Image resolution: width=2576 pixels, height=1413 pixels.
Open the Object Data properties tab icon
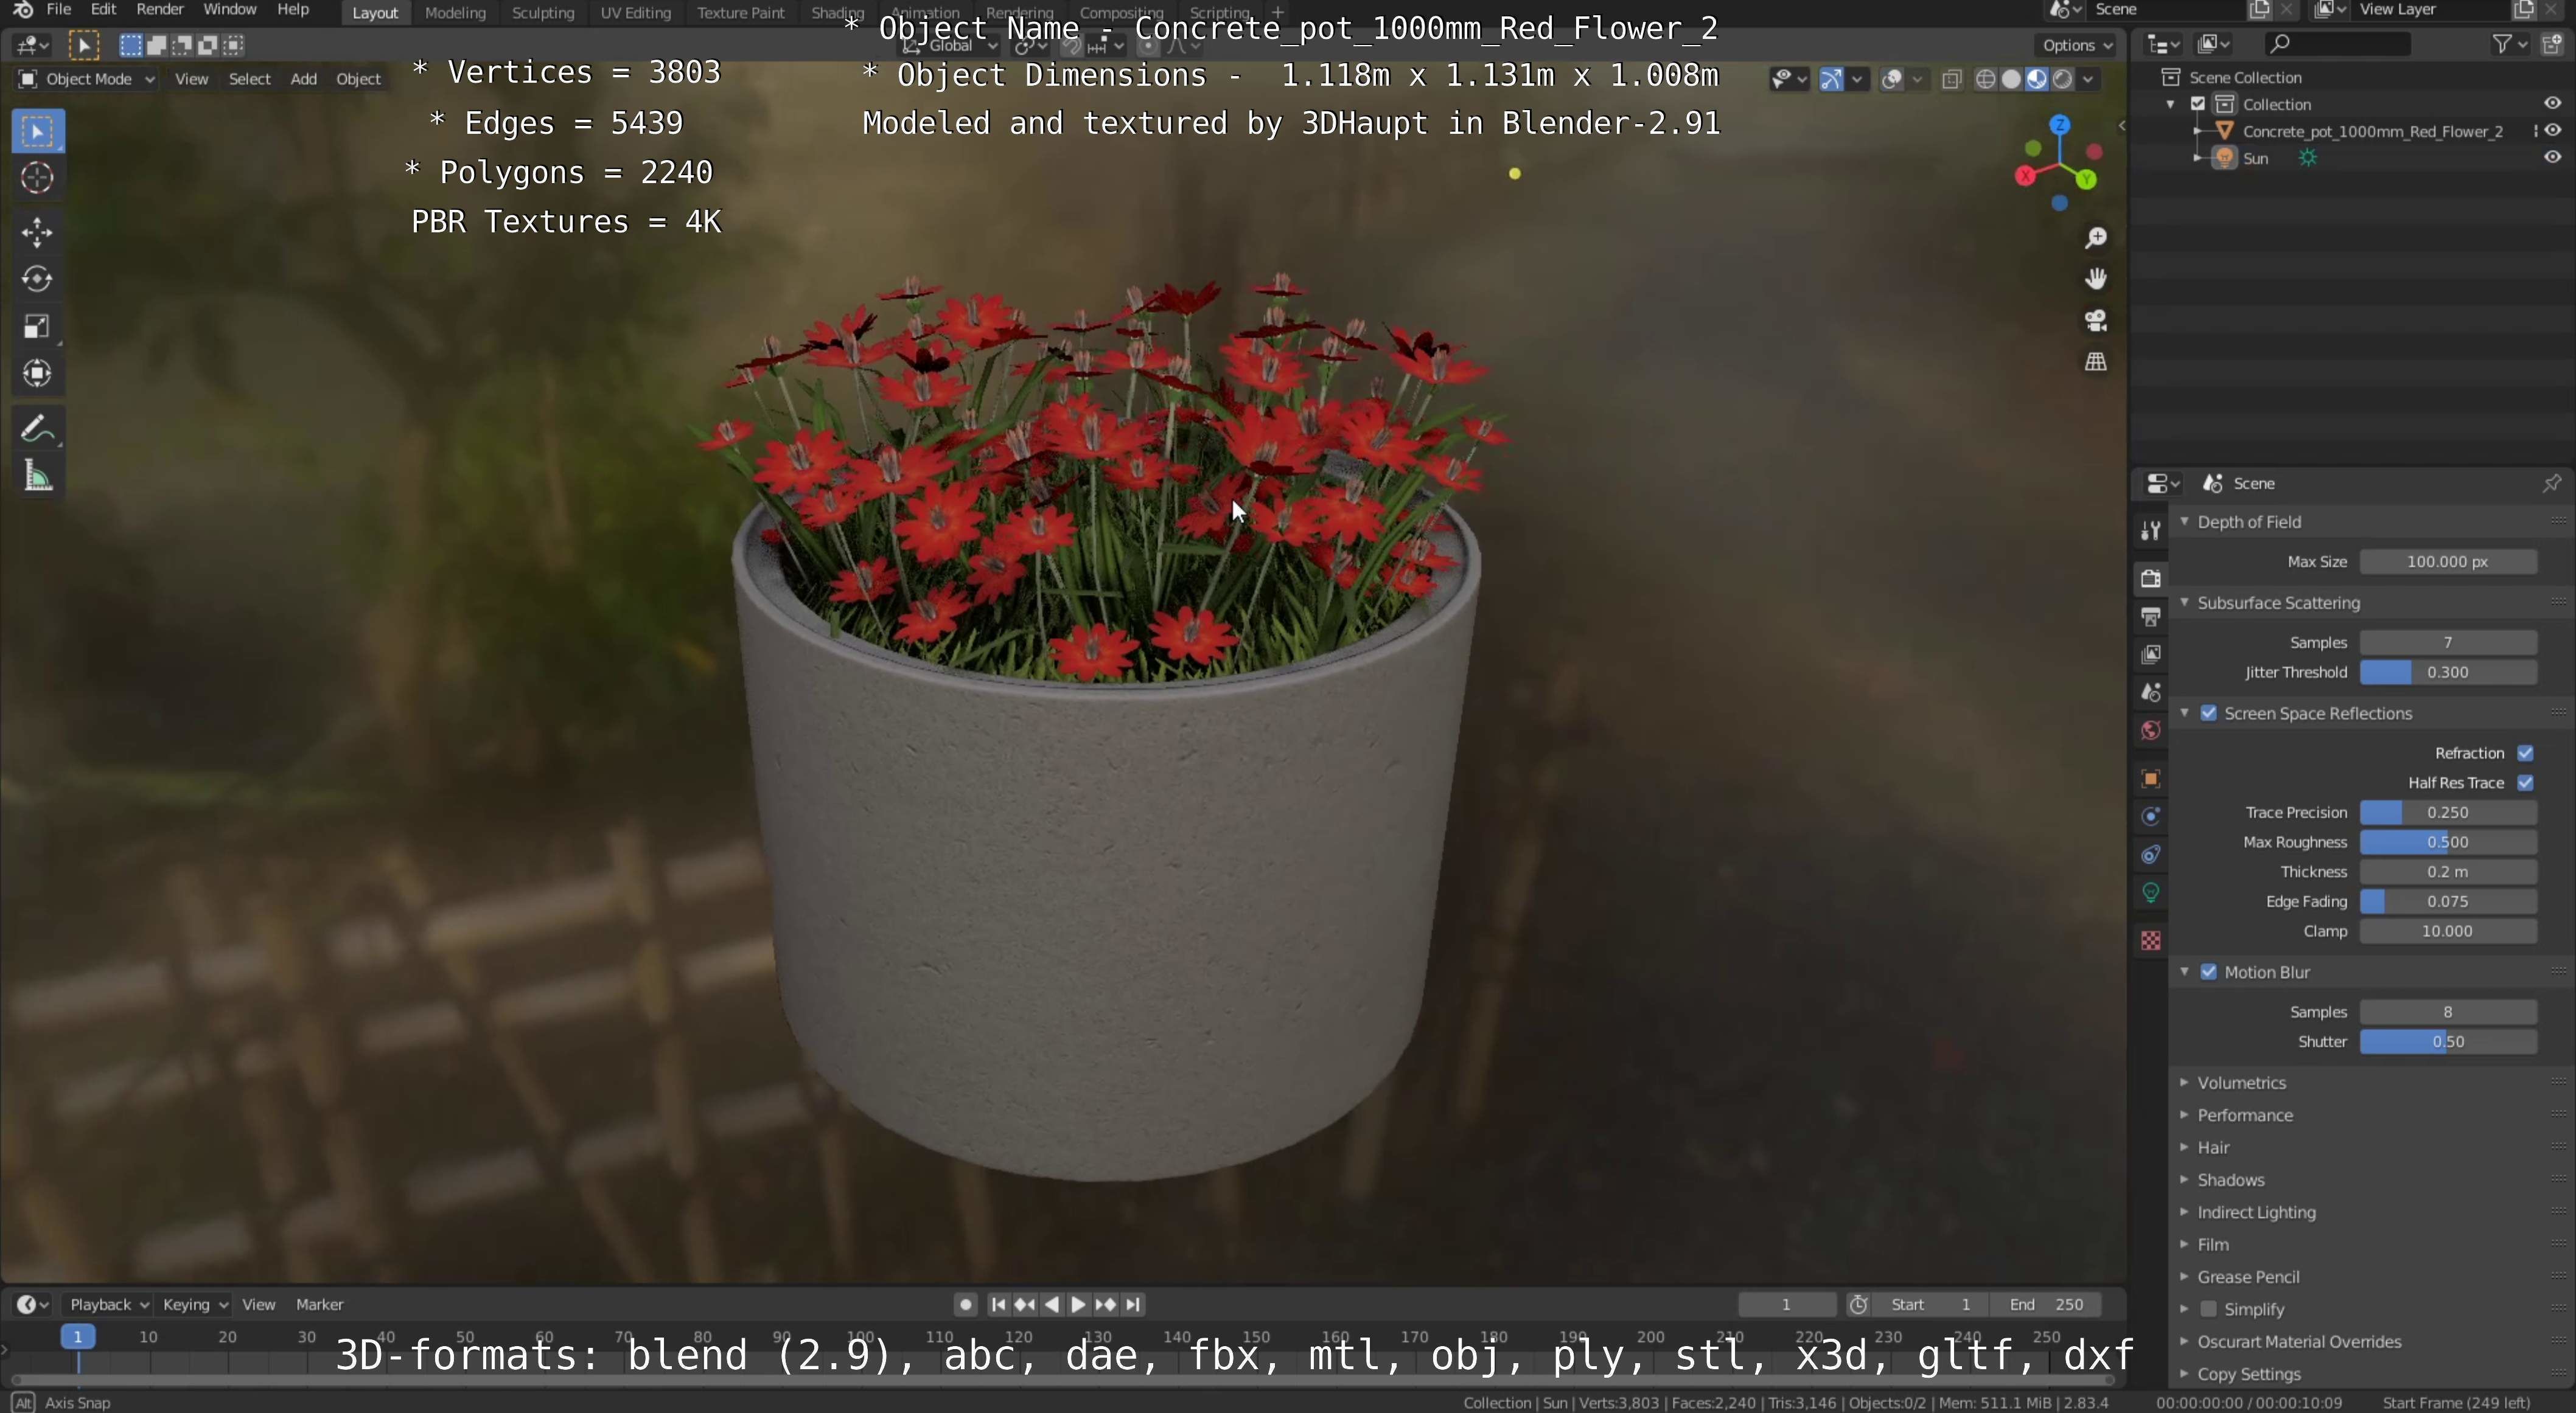click(2151, 892)
